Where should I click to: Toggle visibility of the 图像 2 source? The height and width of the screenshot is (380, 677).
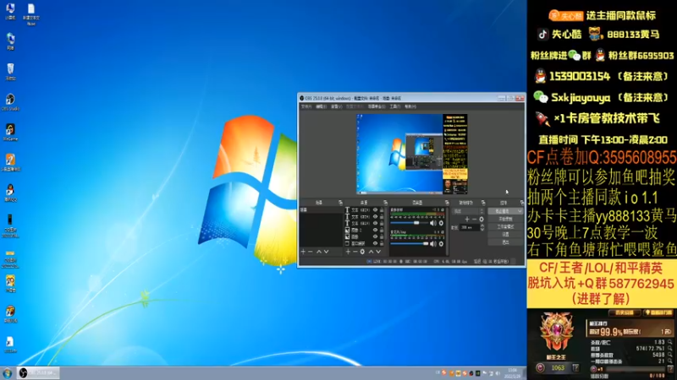click(375, 230)
